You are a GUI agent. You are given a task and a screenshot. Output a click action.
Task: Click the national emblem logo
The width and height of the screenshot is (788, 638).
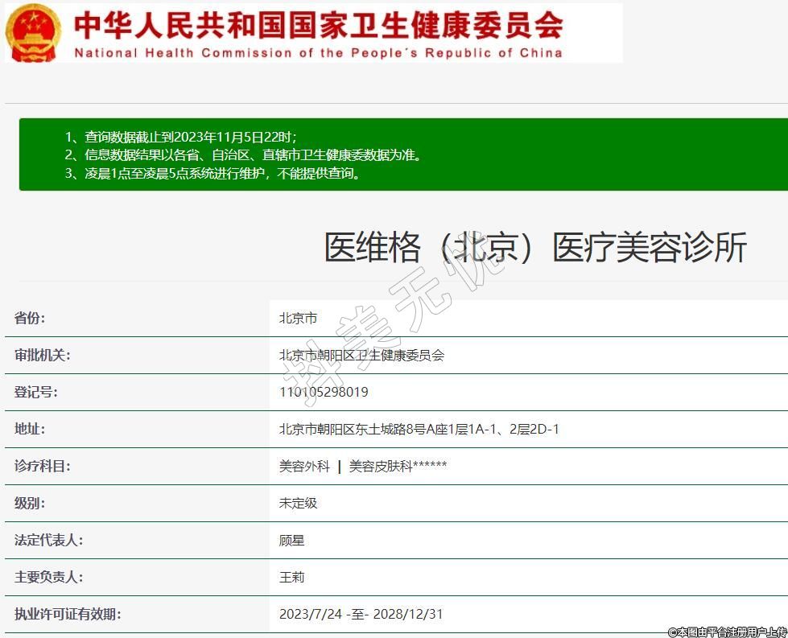click(x=34, y=33)
